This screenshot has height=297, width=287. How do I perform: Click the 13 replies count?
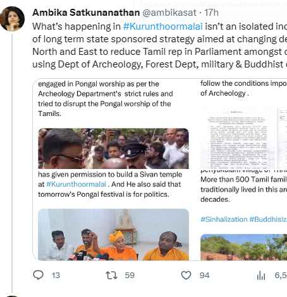click(56, 276)
